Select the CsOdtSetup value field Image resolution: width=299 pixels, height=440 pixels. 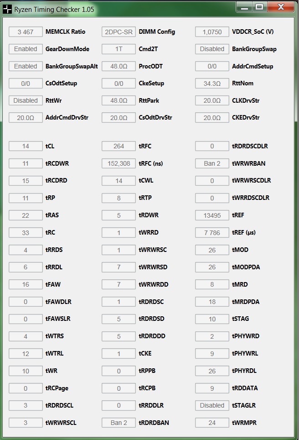pyautogui.click(x=26, y=84)
